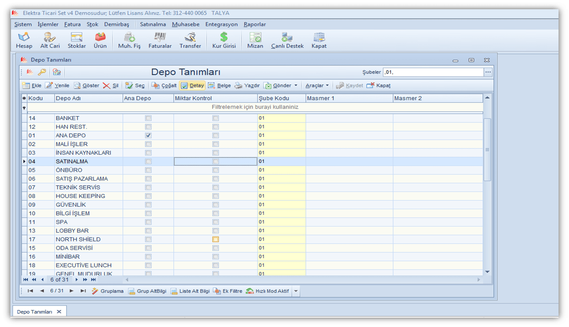
Task: Click Yenile to refresh list
Action: pyautogui.click(x=57, y=86)
